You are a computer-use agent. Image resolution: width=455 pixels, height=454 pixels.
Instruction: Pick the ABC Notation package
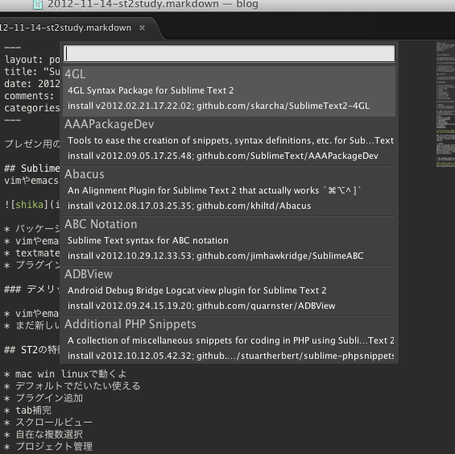(229, 241)
